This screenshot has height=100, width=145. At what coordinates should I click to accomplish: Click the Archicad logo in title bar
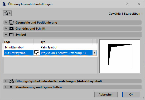4,4
